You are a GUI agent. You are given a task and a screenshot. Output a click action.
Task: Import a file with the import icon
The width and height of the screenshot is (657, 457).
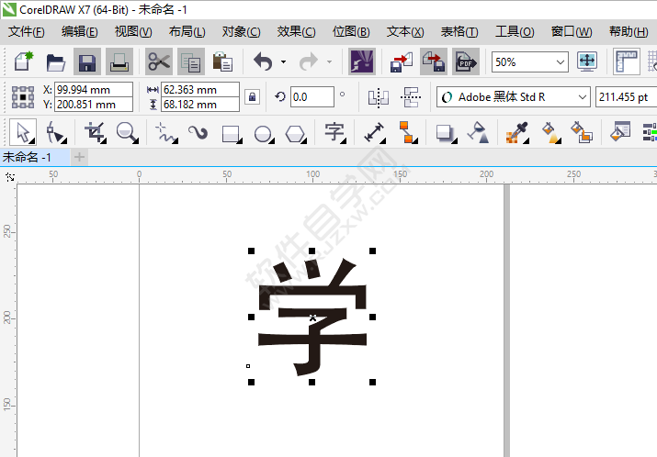tap(402, 61)
